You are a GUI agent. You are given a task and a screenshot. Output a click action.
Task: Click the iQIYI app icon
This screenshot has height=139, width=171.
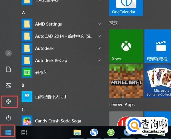pyautogui.click(x=27, y=72)
